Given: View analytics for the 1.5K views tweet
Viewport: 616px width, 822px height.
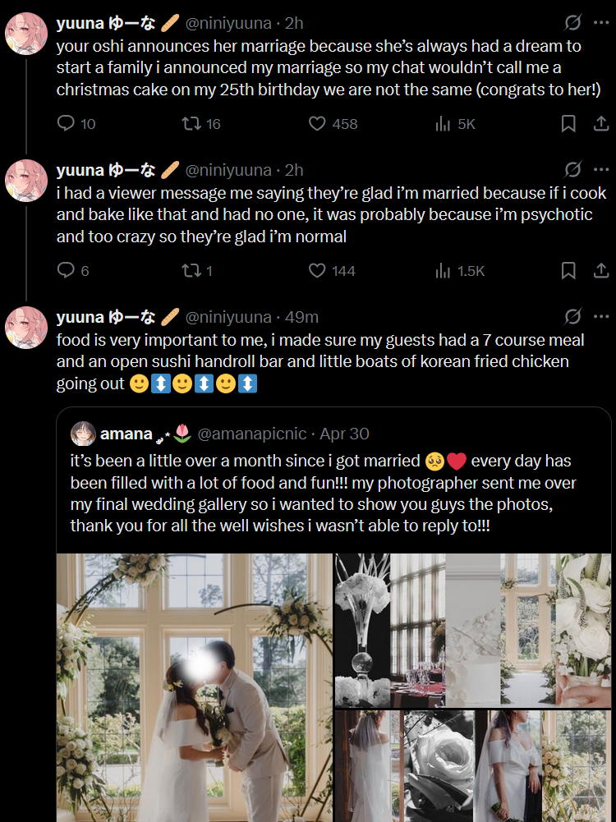Looking at the screenshot, I should [444, 270].
